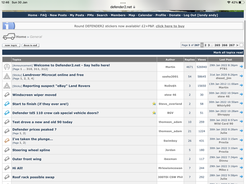Go to last post arrow for Windscreen wiper moved

click(x=241, y=94)
